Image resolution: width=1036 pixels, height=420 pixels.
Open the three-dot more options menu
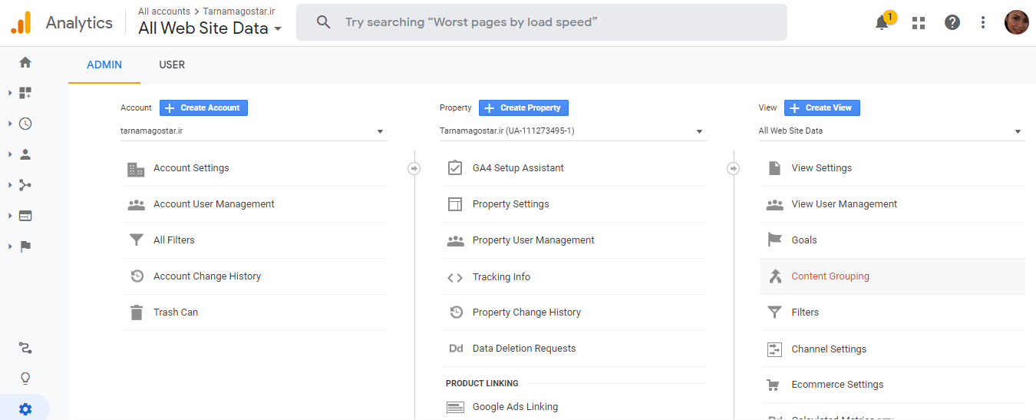pyautogui.click(x=983, y=22)
